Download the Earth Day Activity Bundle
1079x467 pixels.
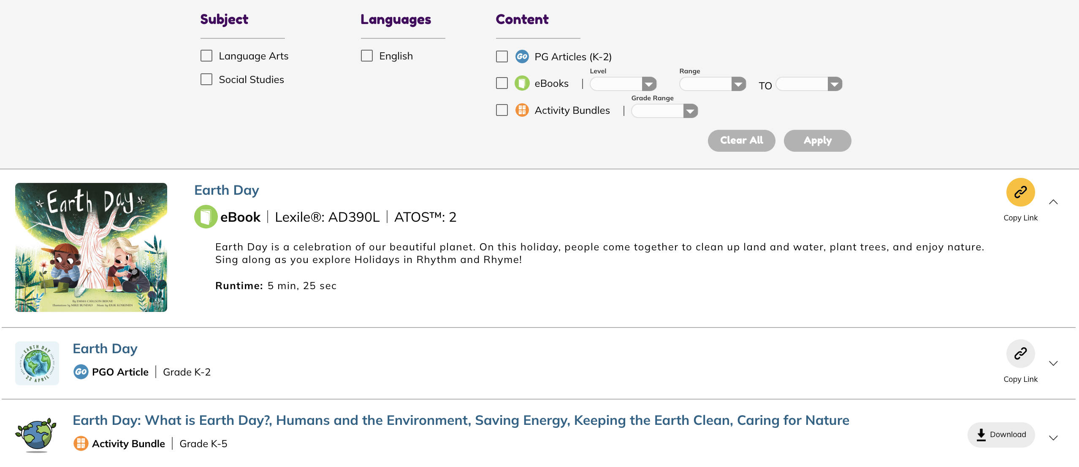point(1001,435)
